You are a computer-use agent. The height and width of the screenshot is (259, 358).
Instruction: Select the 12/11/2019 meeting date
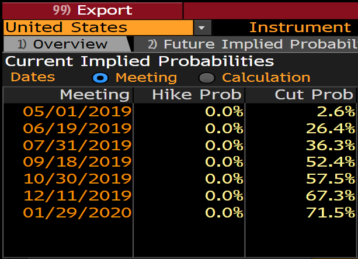tap(77, 195)
